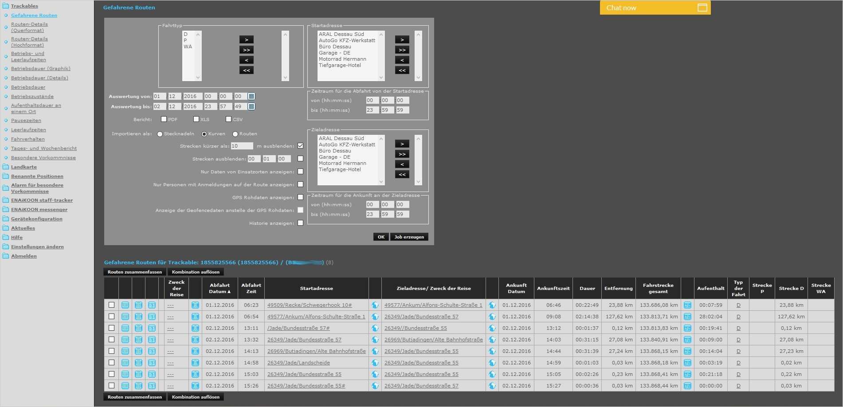Open Besondere Vorkommnisse in sidebar

43,157
